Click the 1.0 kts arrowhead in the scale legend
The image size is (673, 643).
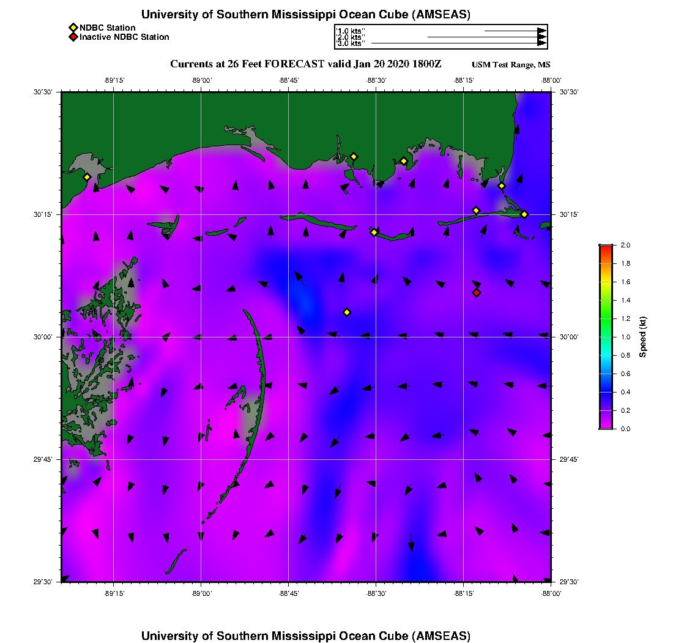click(x=541, y=31)
